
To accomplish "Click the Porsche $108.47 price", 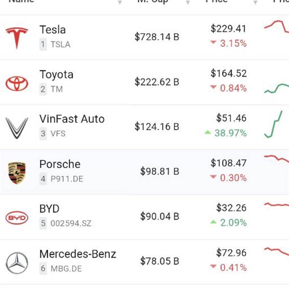I will 228,163.
